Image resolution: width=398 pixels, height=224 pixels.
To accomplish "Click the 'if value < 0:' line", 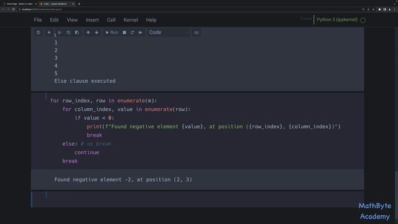I will (x=95, y=118).
